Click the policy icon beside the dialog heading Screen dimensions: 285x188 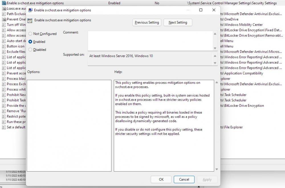coord(30,20)
